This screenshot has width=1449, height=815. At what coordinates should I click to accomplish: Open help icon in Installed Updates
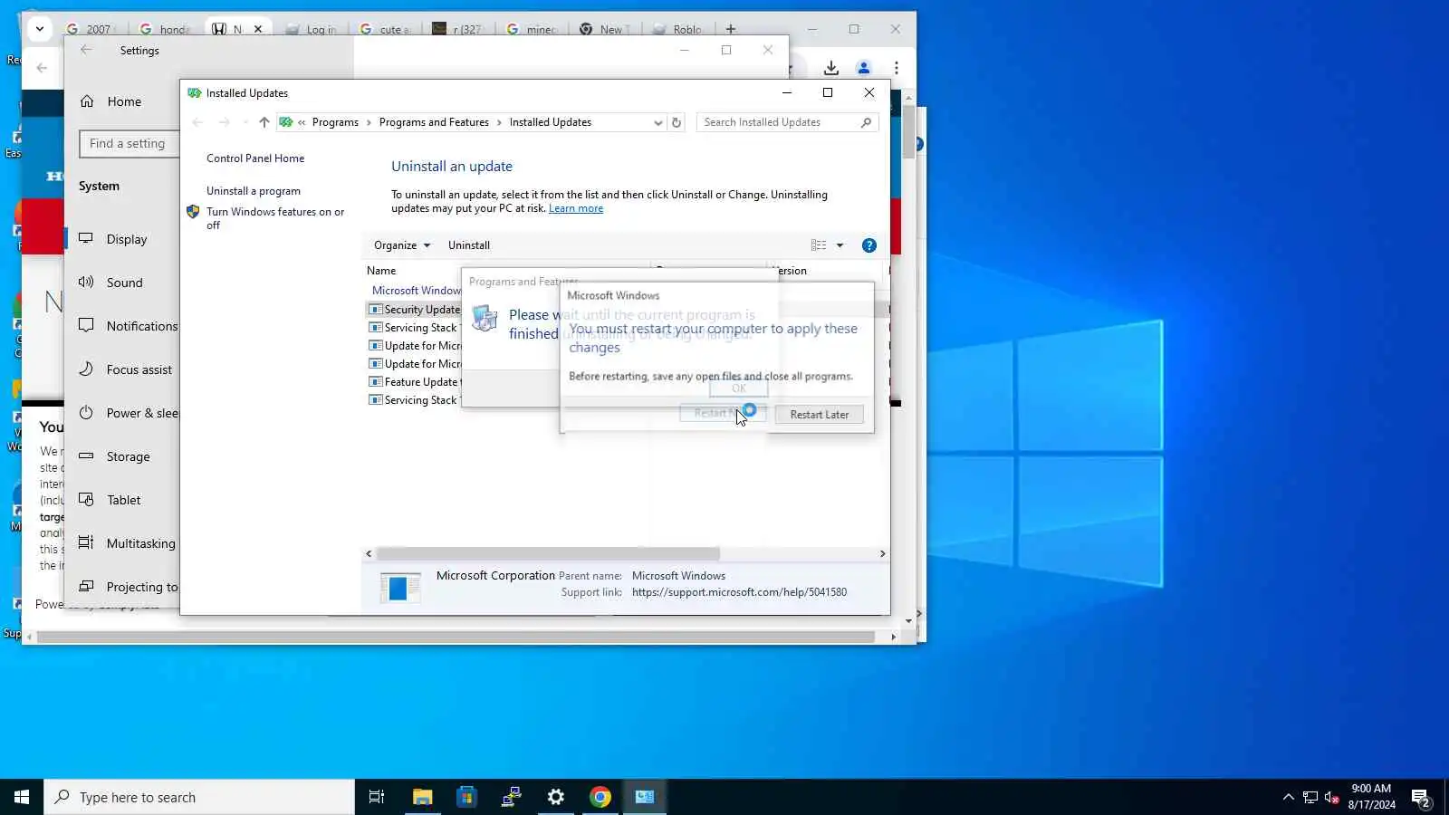pyautogui.click(x=869, y=245)
